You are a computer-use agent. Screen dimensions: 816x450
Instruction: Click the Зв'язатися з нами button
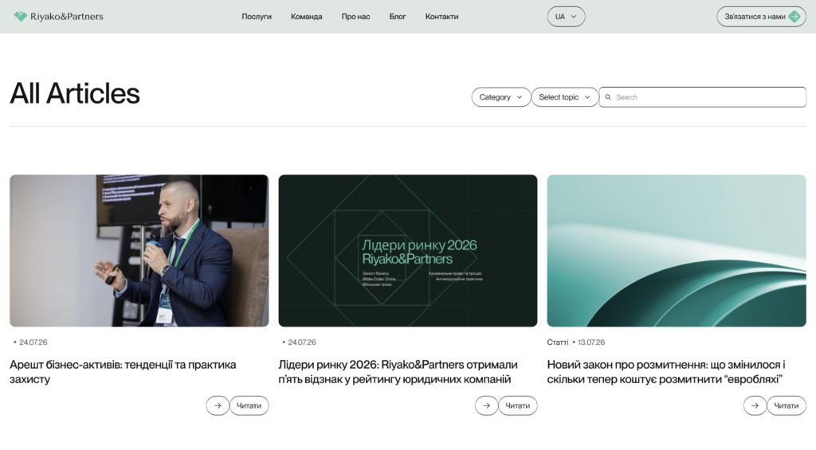click(x=761, y=17)
